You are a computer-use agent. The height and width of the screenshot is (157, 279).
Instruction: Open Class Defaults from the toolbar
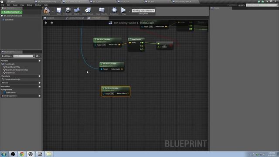(x=102, y=10)
